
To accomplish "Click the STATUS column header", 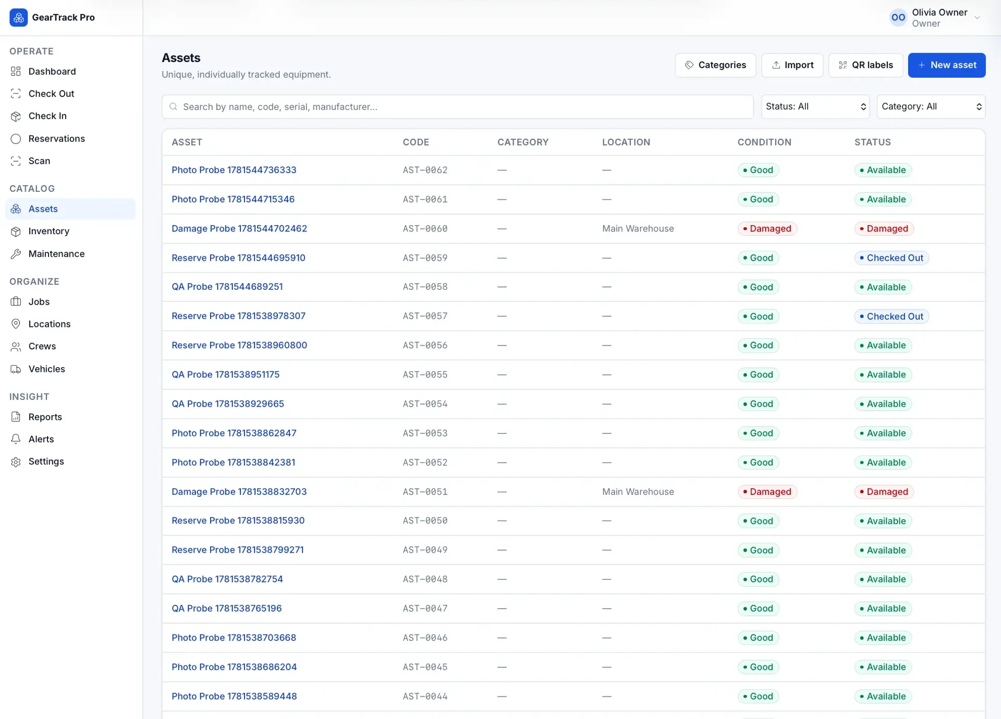I will [873, 142].
